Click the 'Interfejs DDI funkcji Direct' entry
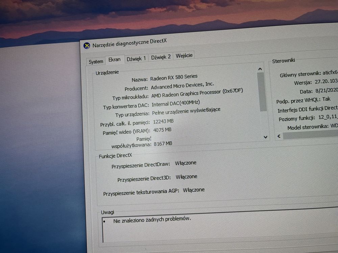Viewport: 338px width, 253px height. (x=308, y=109)
